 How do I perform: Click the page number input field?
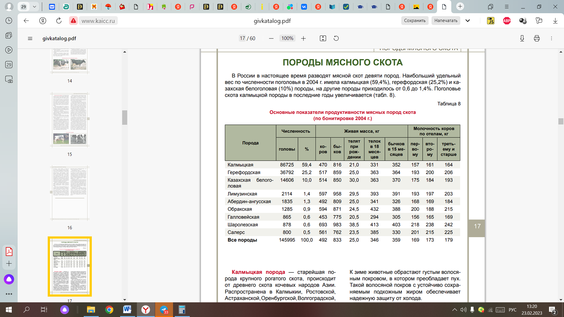click(x=242, y=38)
